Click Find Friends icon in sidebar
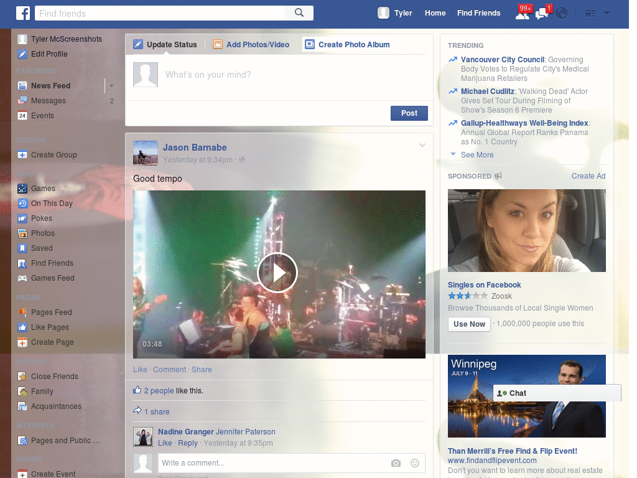This screenshot has width=637, height=478. 22,263
